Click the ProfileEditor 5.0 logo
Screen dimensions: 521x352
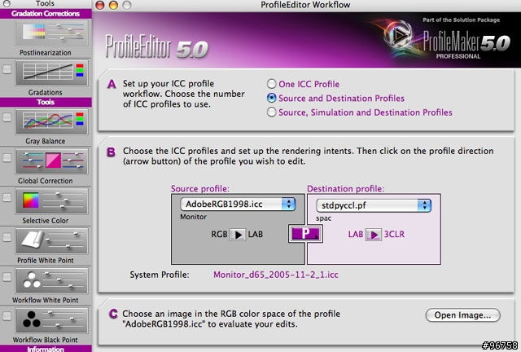point(156,47)
